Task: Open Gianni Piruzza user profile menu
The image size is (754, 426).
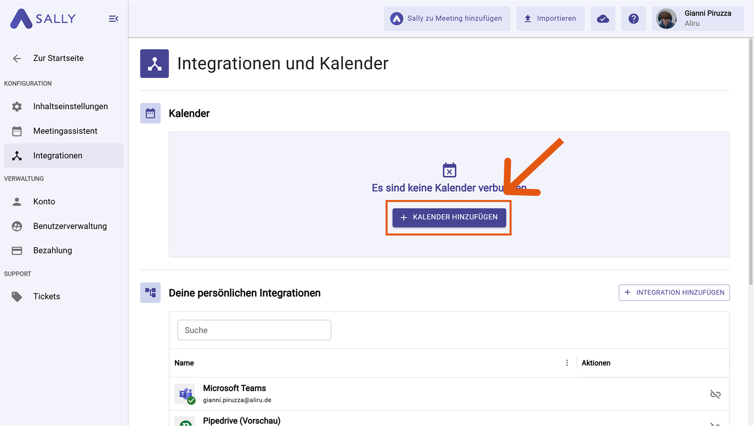Action: click(698, 19)
